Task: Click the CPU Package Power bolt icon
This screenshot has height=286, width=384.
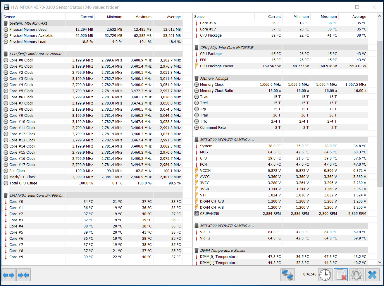Action: [197, 66]
